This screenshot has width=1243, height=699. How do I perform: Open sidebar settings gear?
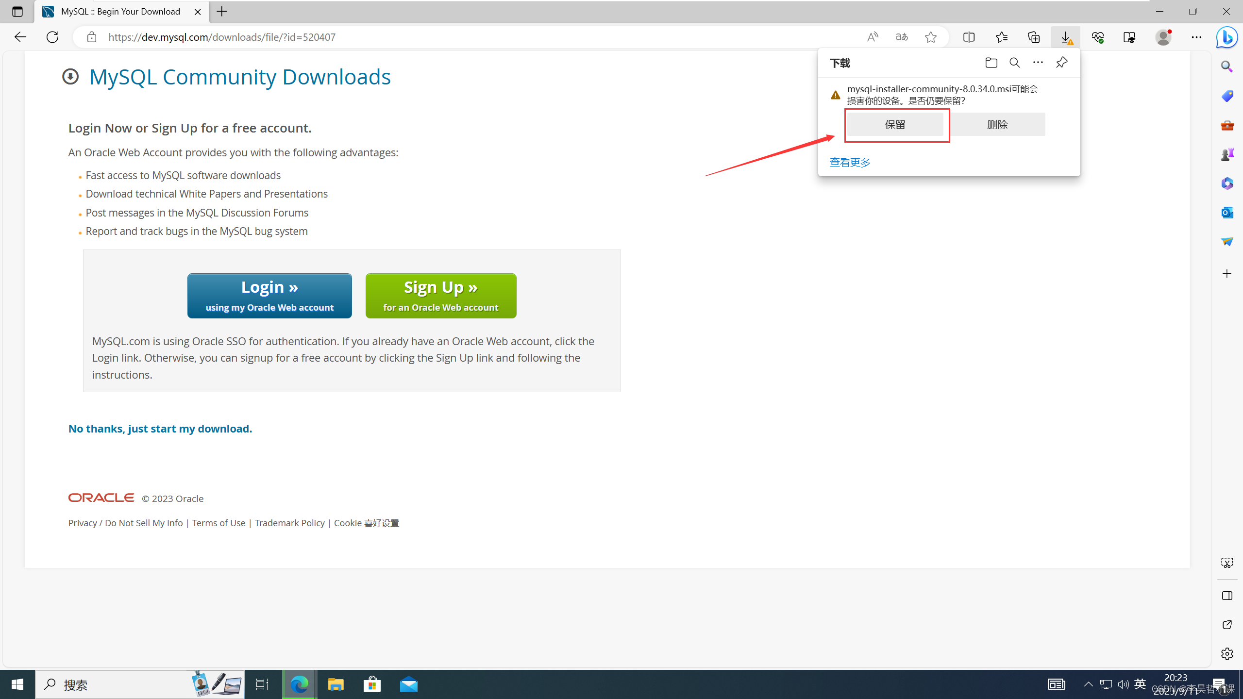1227,654
